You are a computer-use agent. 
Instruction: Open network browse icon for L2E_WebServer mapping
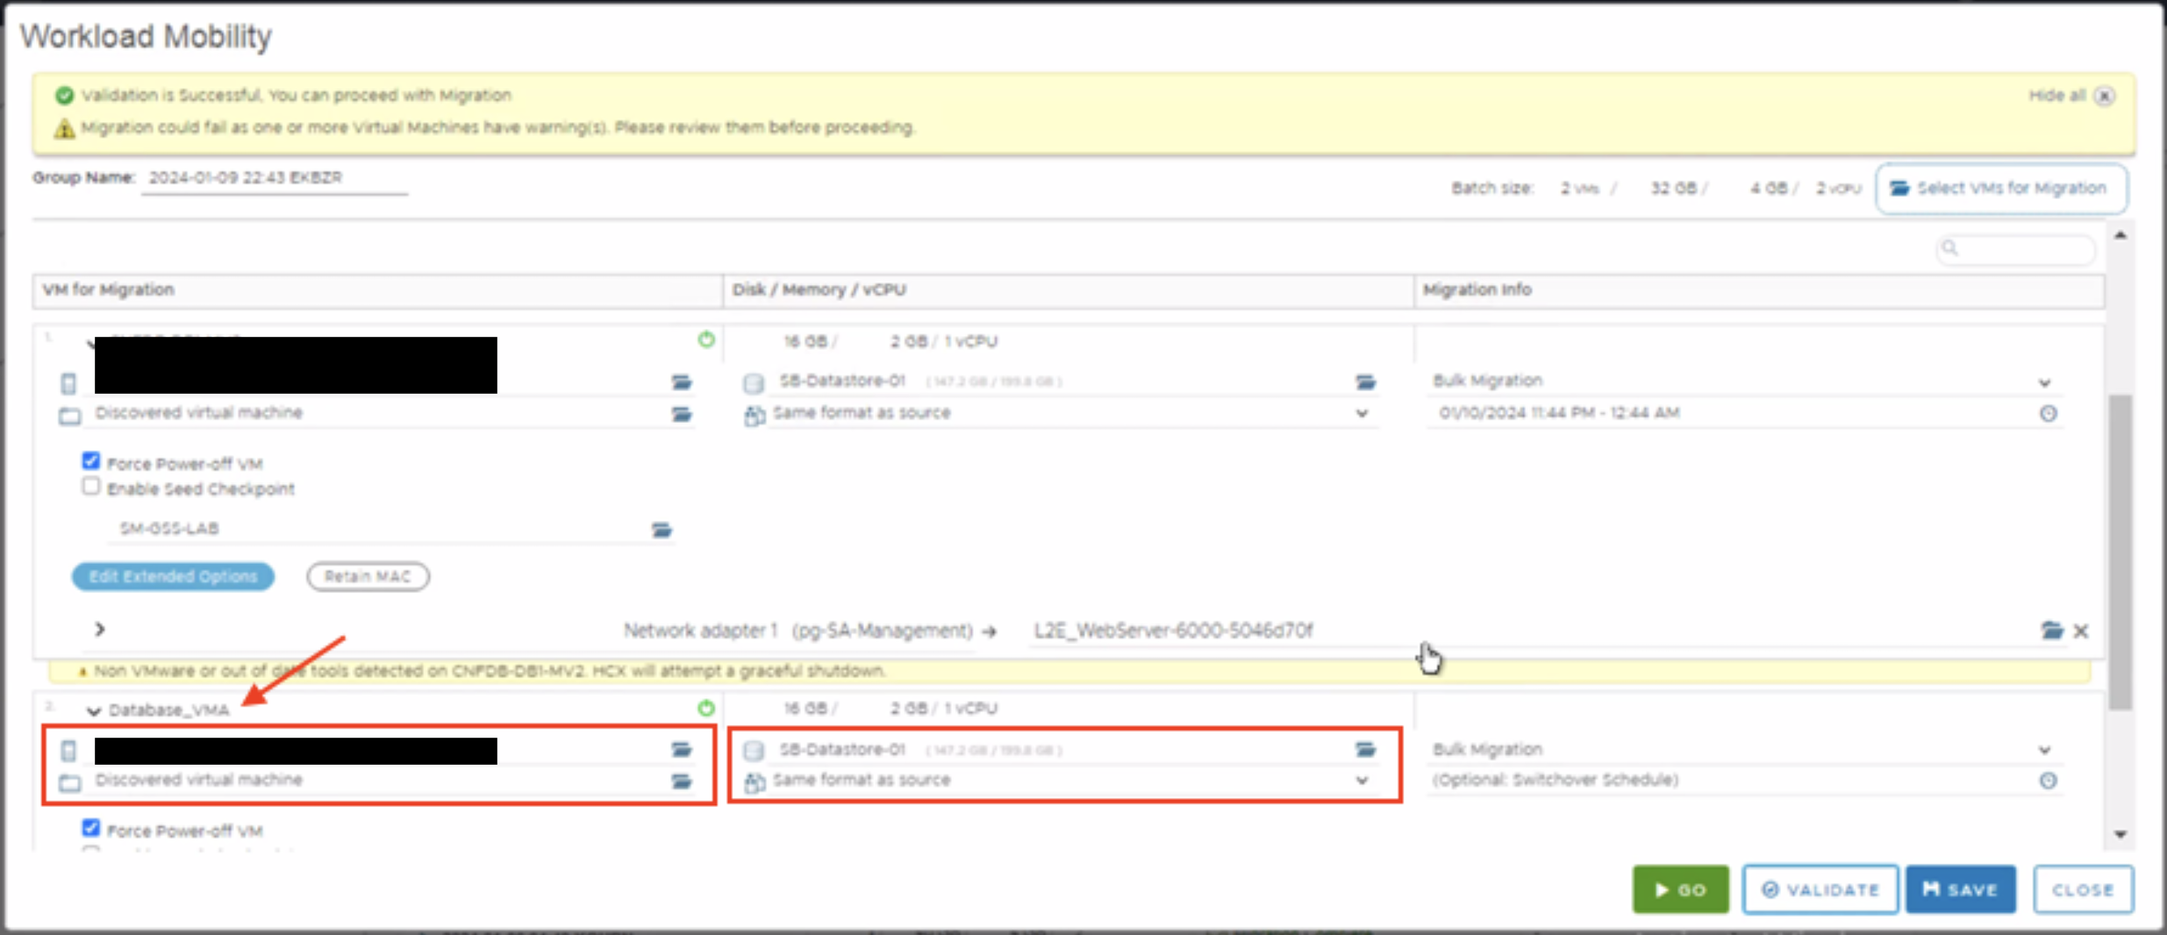pos(2050,631)
